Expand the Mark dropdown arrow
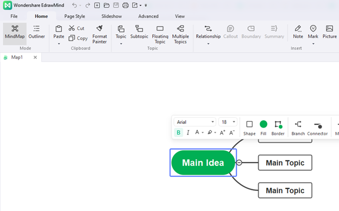The width and height of the screenshot is (339, 211). (x=313, y=44)
